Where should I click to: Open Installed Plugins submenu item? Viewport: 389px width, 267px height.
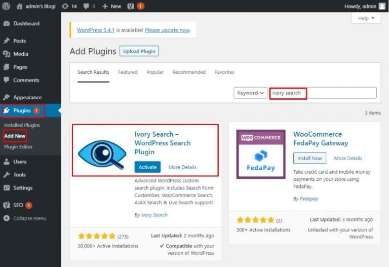(22, 125)
